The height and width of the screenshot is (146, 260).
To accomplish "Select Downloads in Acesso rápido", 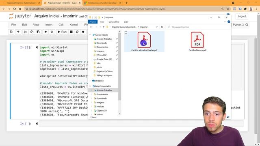I will click(x=102, y=43).
